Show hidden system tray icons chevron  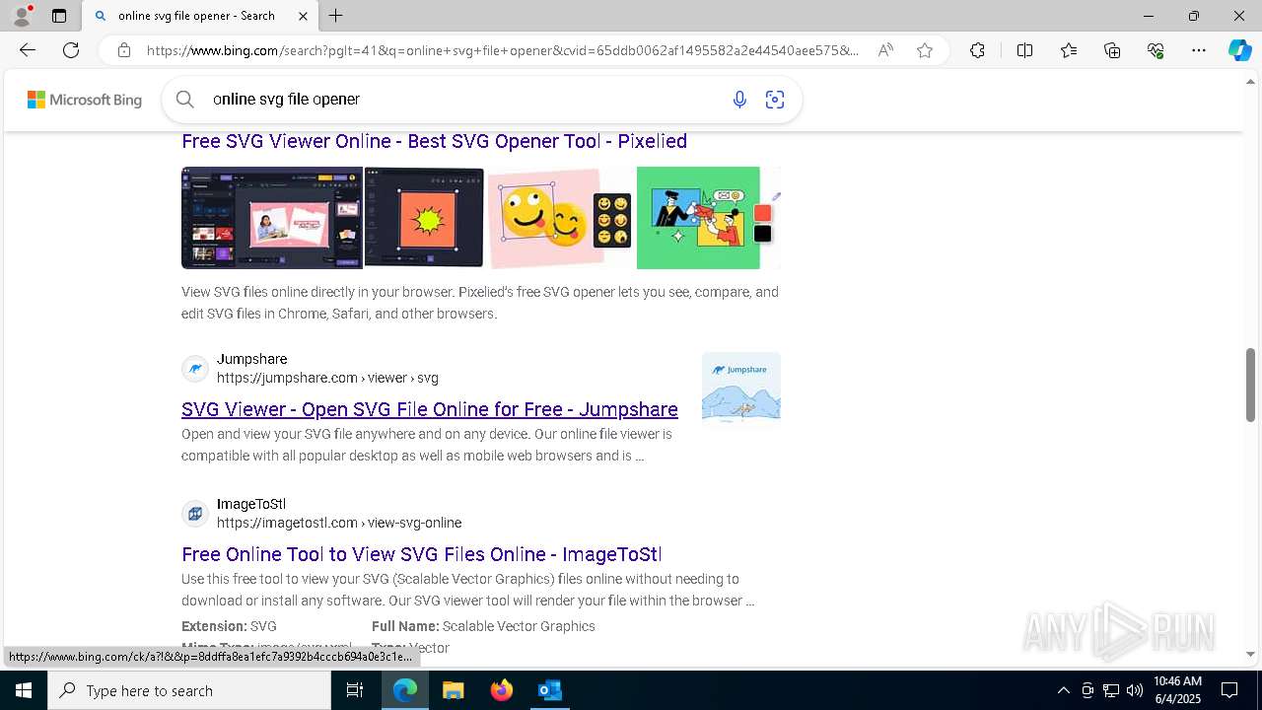1063,690
